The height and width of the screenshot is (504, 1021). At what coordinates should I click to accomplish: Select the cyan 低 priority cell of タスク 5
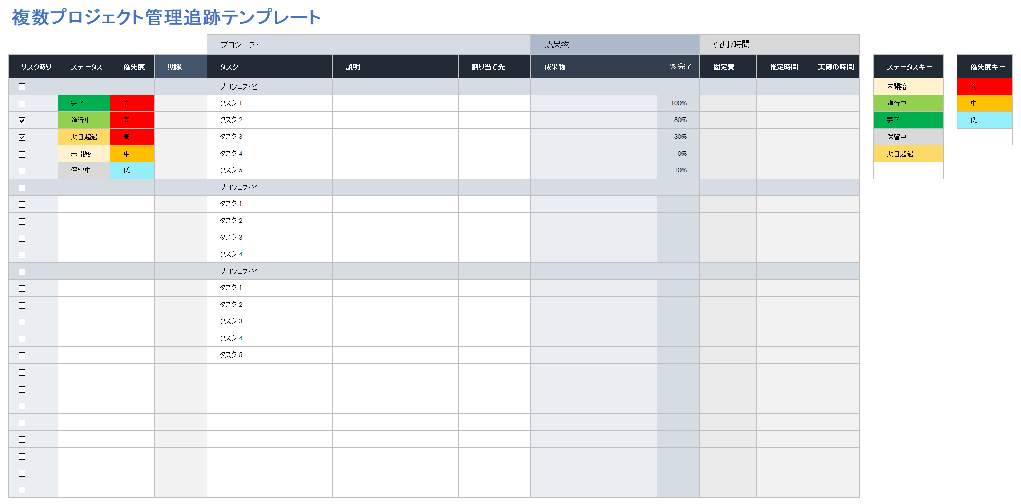[132, 170]
